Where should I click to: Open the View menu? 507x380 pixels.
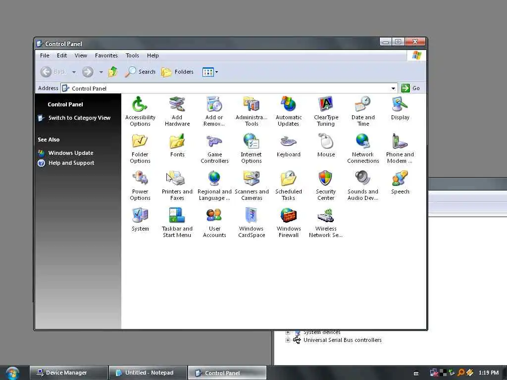(x=81, y=55)
